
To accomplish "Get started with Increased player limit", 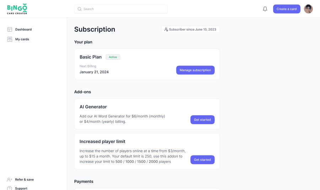I will tap(202, 160).
